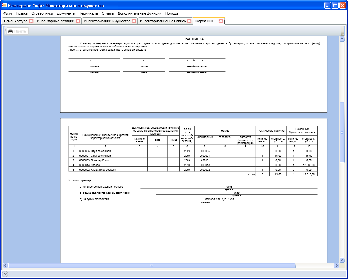Select the Форма ИНВ-1 tab
Screen dimensions: 348x279
[x=206, y=21]
